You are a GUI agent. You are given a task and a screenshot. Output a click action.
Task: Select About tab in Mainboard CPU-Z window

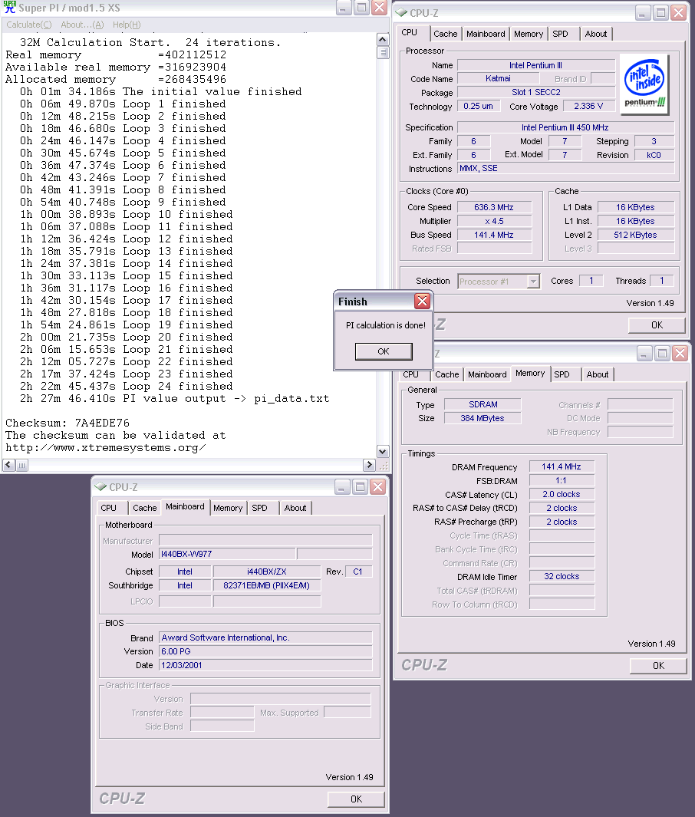[295, 508]
